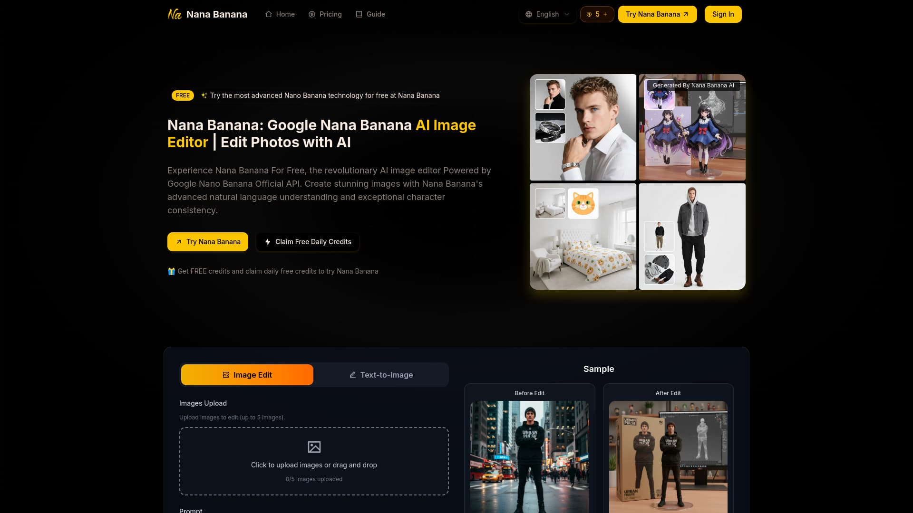Click the image upload placeholder icon

(314, 447)
